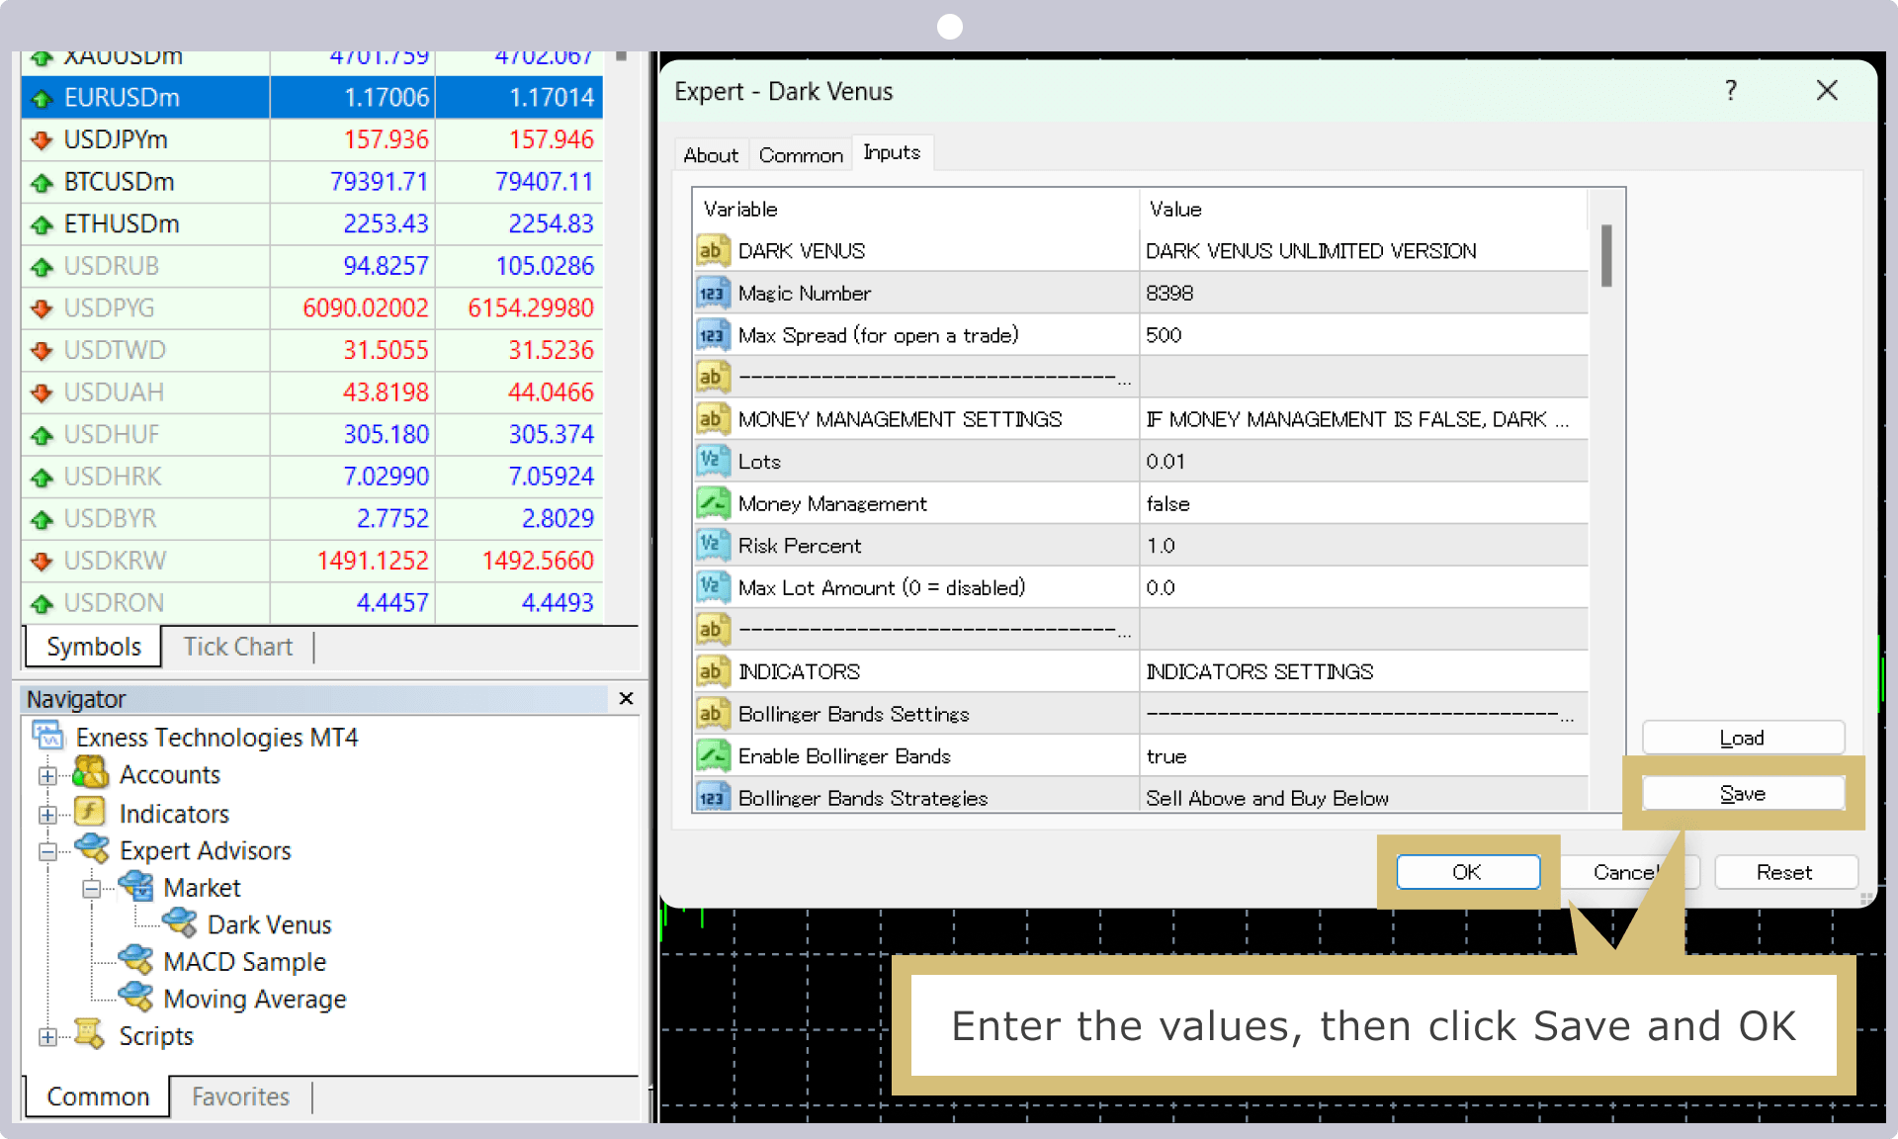Select the USDRUB row in Market Watch

pos(312,266)
